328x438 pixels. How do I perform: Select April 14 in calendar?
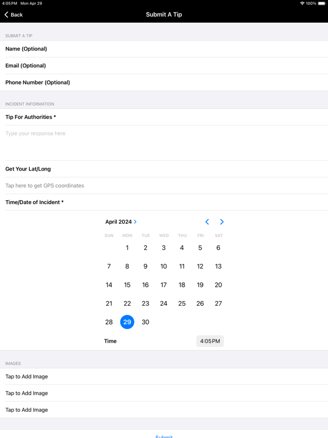109,285
